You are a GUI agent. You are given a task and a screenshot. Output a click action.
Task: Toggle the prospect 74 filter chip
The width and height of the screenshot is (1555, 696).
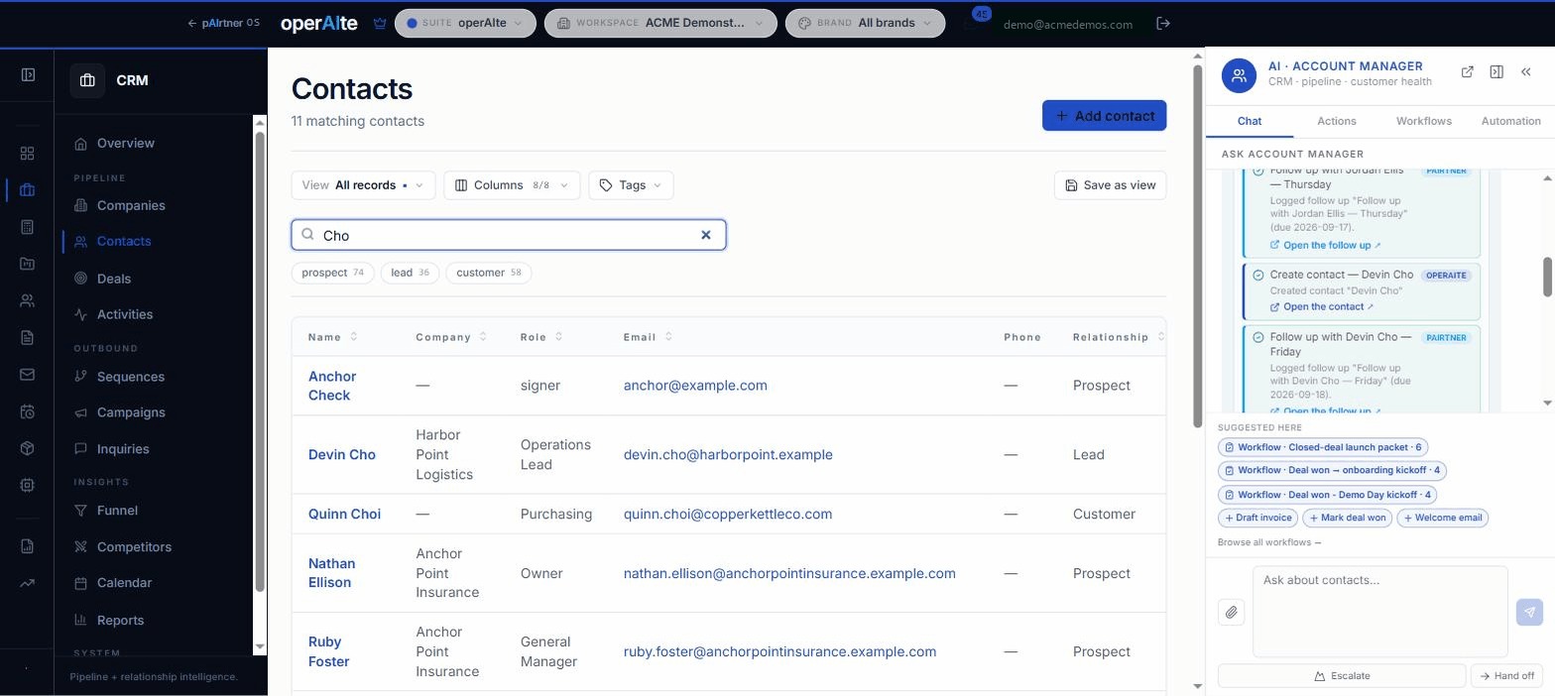tap(332, 273)
